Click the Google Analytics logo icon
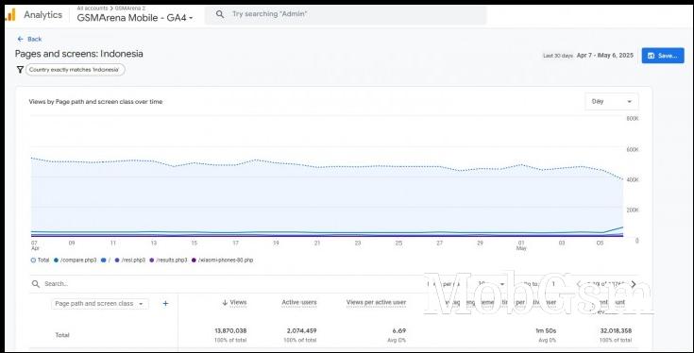The height and width of the screenshot is (353, 694). point(10,14)
